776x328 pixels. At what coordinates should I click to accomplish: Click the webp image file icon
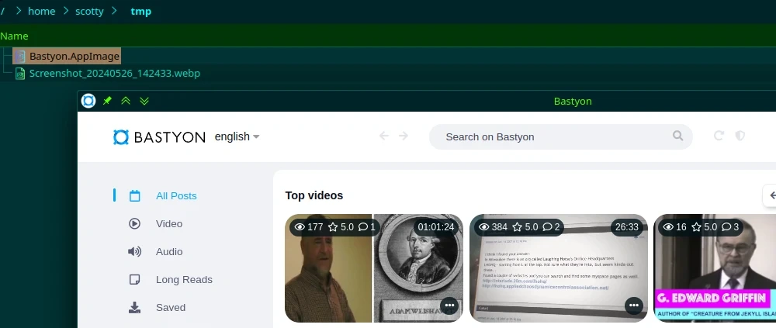[20, 74]
